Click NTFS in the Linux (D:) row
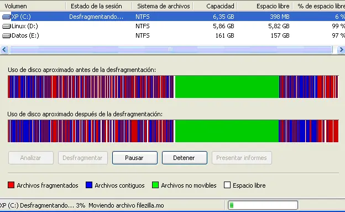 pyautogui.click(x=143, y=26)
